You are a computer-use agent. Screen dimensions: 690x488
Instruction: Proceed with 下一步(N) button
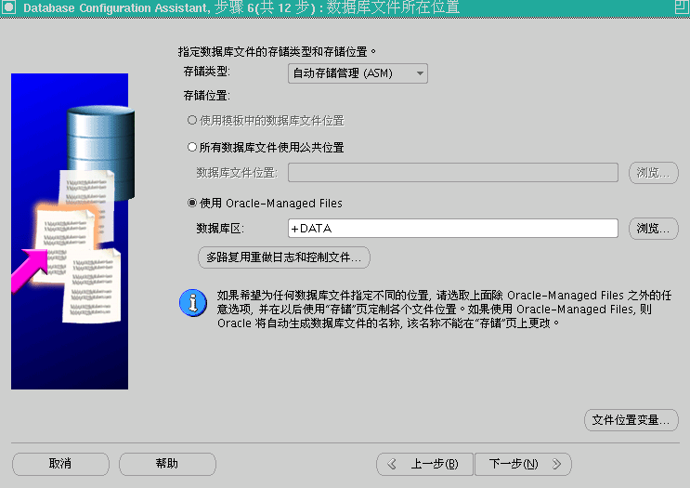pos(523,464)
